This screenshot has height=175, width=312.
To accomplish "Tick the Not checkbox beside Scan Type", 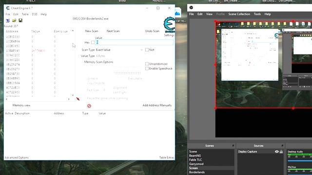I will pos(147,50).
